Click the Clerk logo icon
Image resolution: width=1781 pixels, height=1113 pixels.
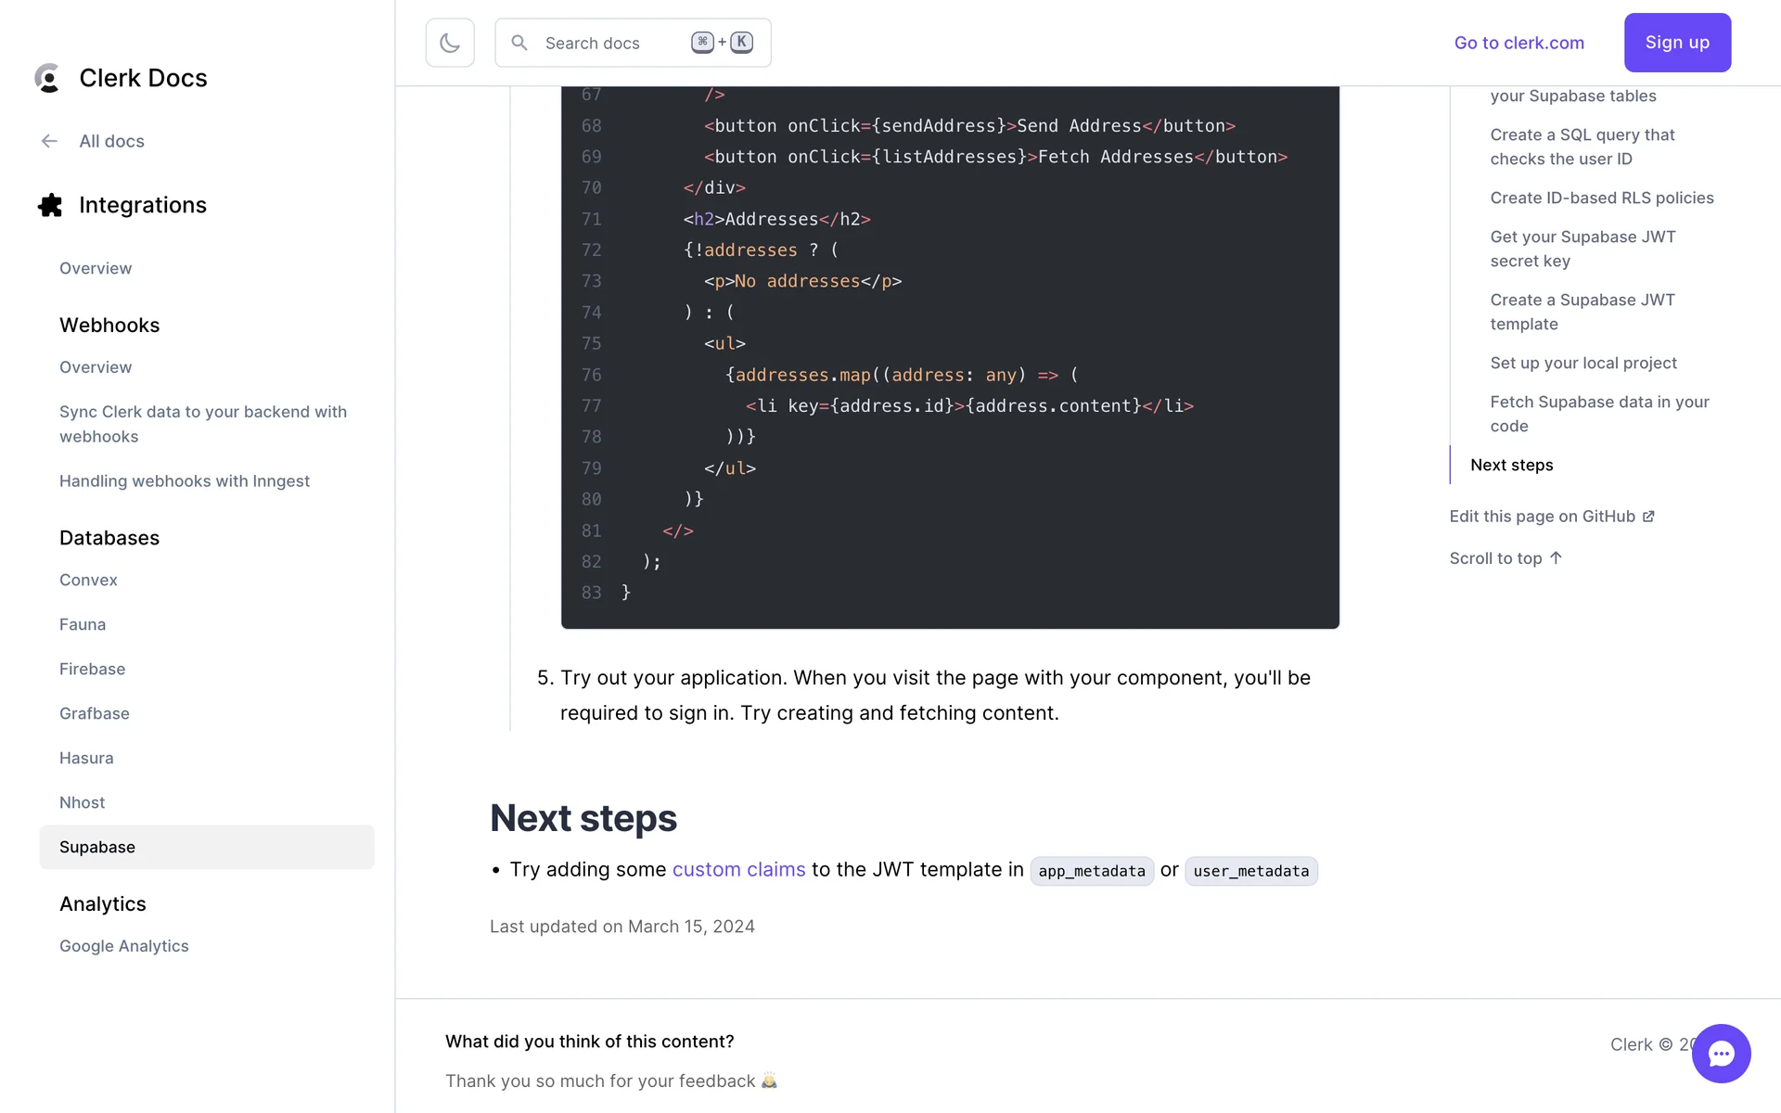coord(47,78)
